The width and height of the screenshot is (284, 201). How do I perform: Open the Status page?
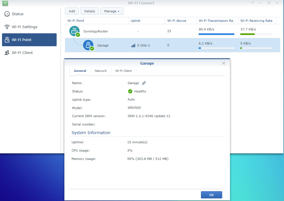(29, 14)
